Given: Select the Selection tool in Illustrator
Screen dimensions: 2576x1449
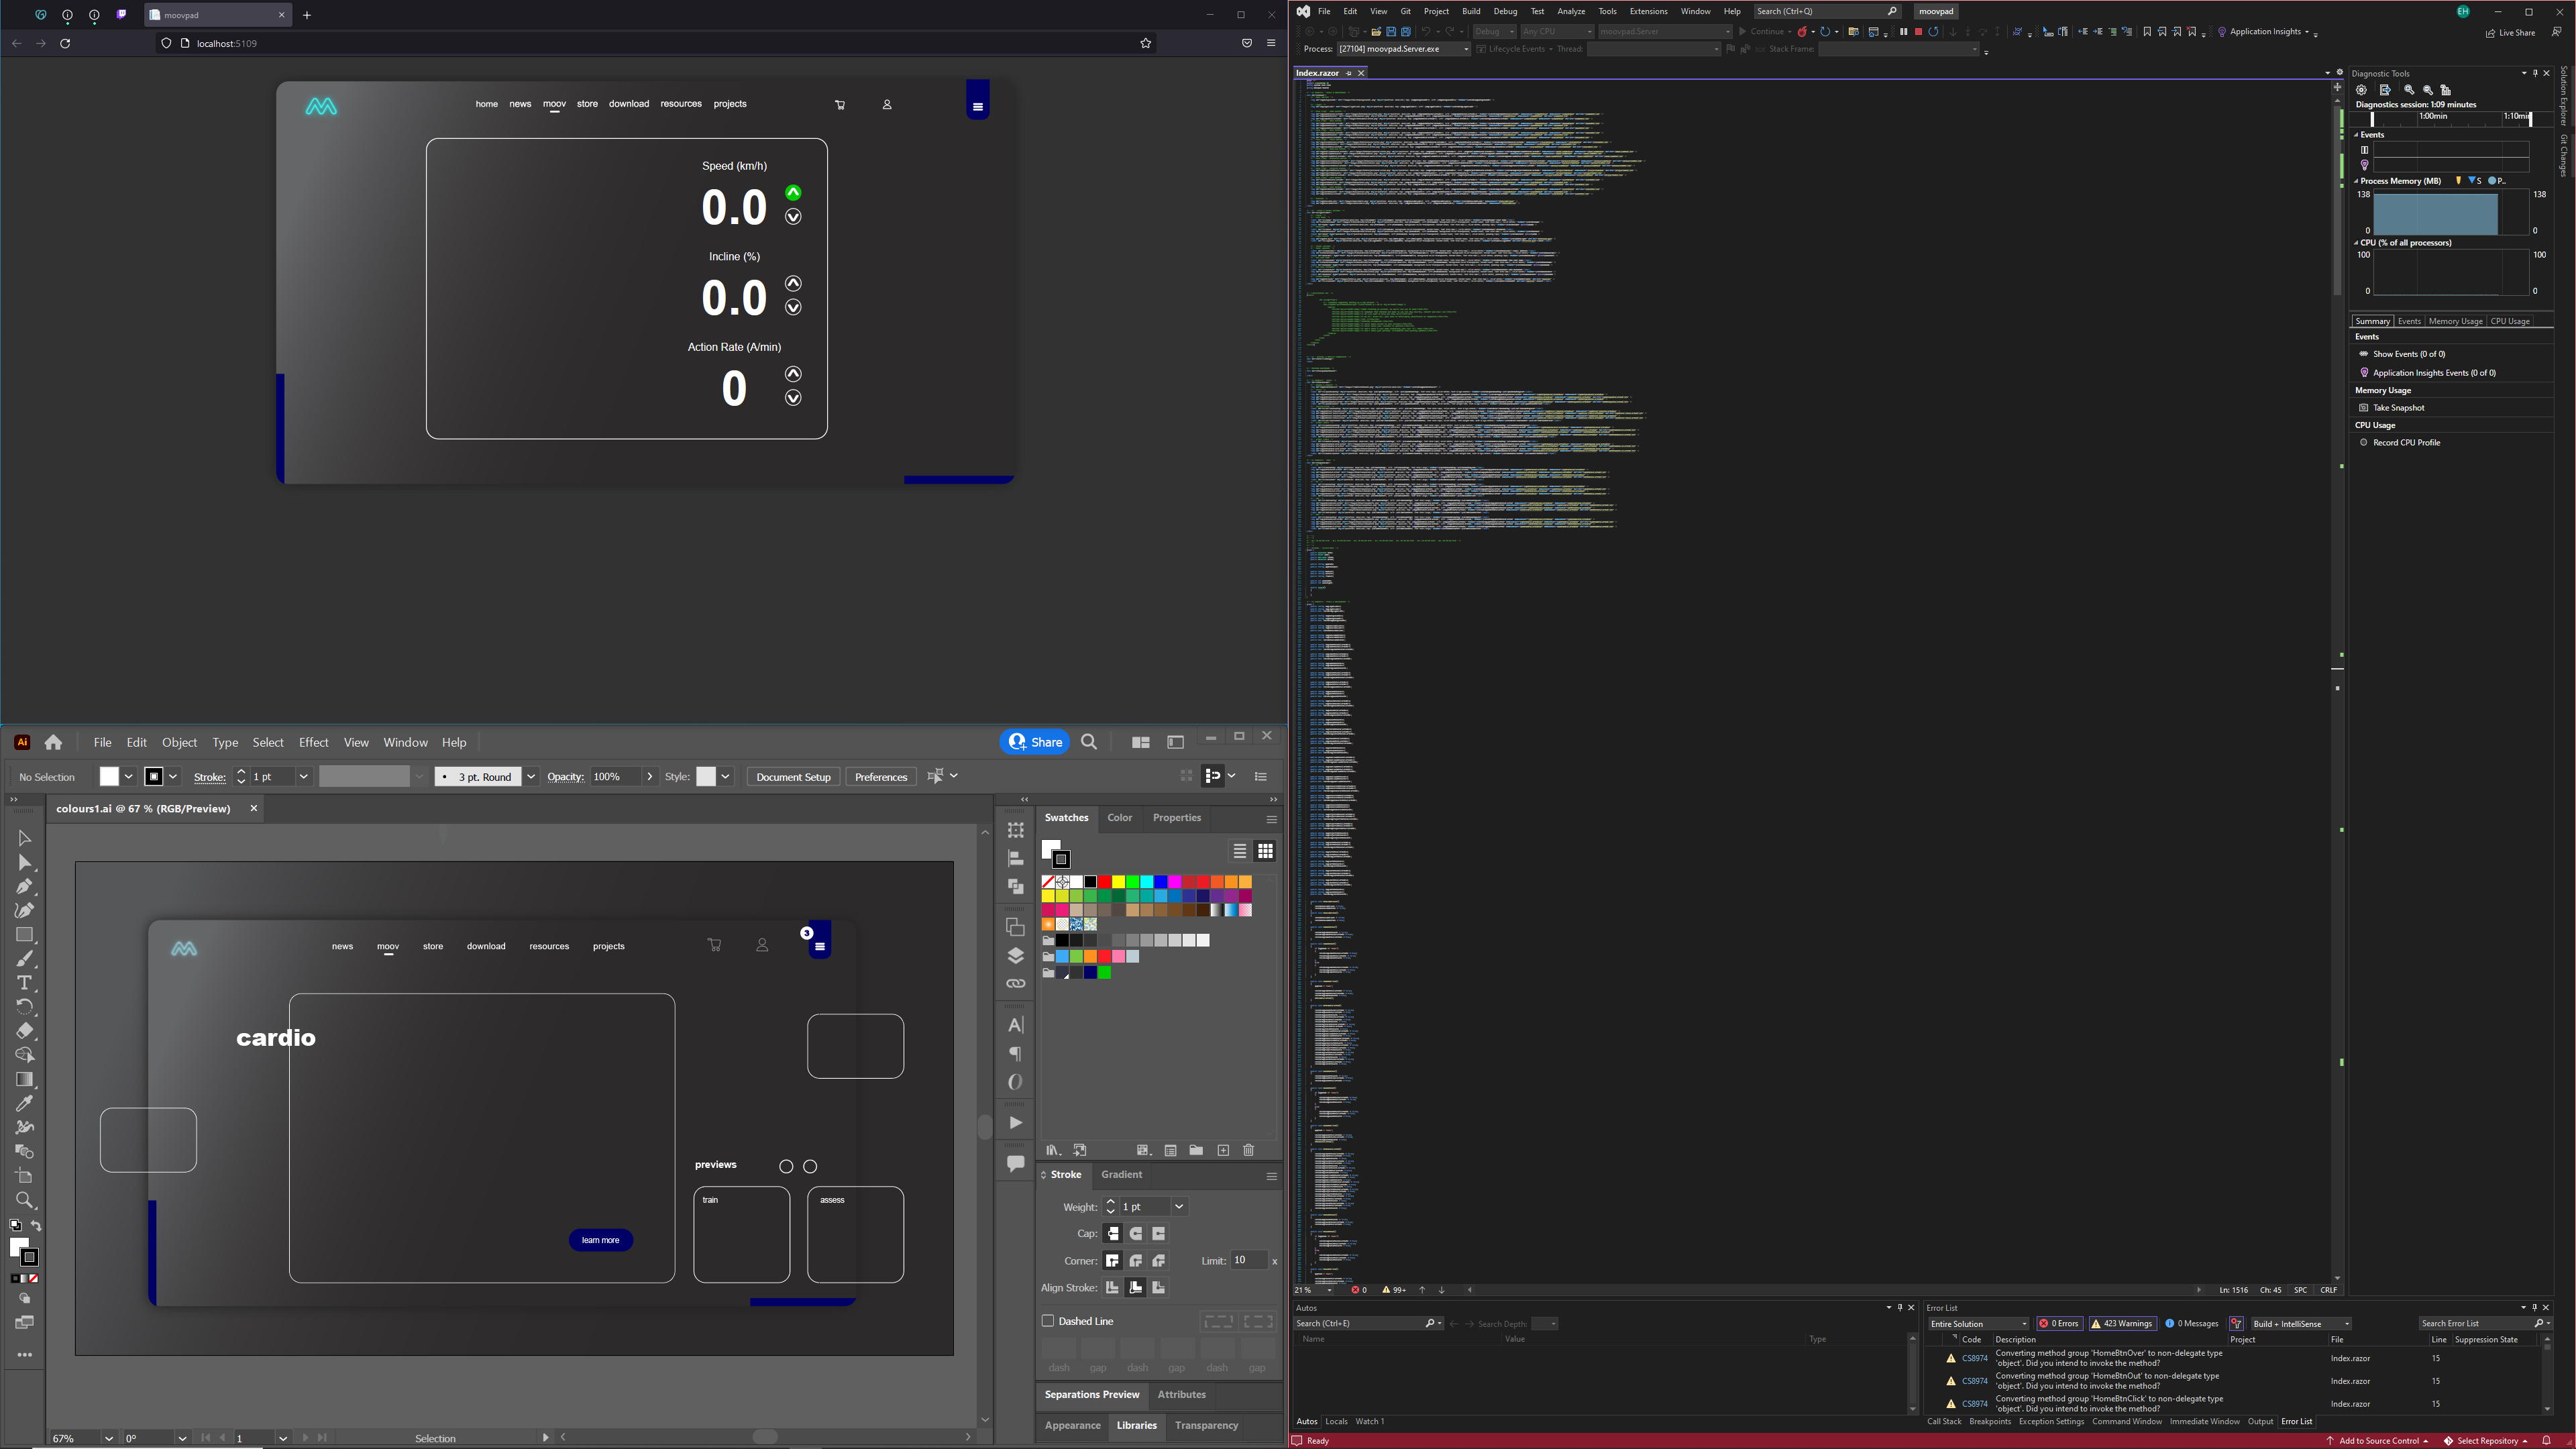Looking at the screenshot, I should (x=25, y=838).
